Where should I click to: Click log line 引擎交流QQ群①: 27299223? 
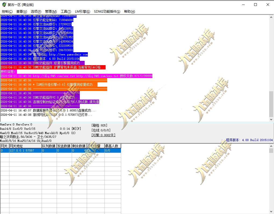coord(36,24)
